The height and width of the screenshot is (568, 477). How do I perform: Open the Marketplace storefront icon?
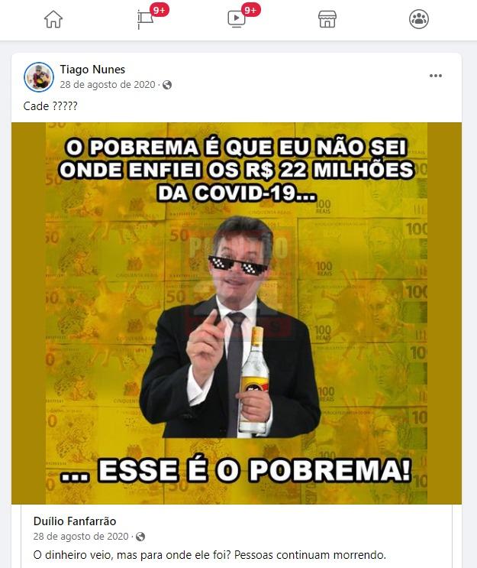pyautogui.click(x=327, y=19)
